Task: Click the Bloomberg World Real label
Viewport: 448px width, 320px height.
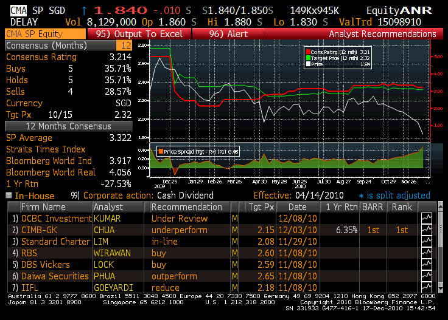Action: (51, 172)
